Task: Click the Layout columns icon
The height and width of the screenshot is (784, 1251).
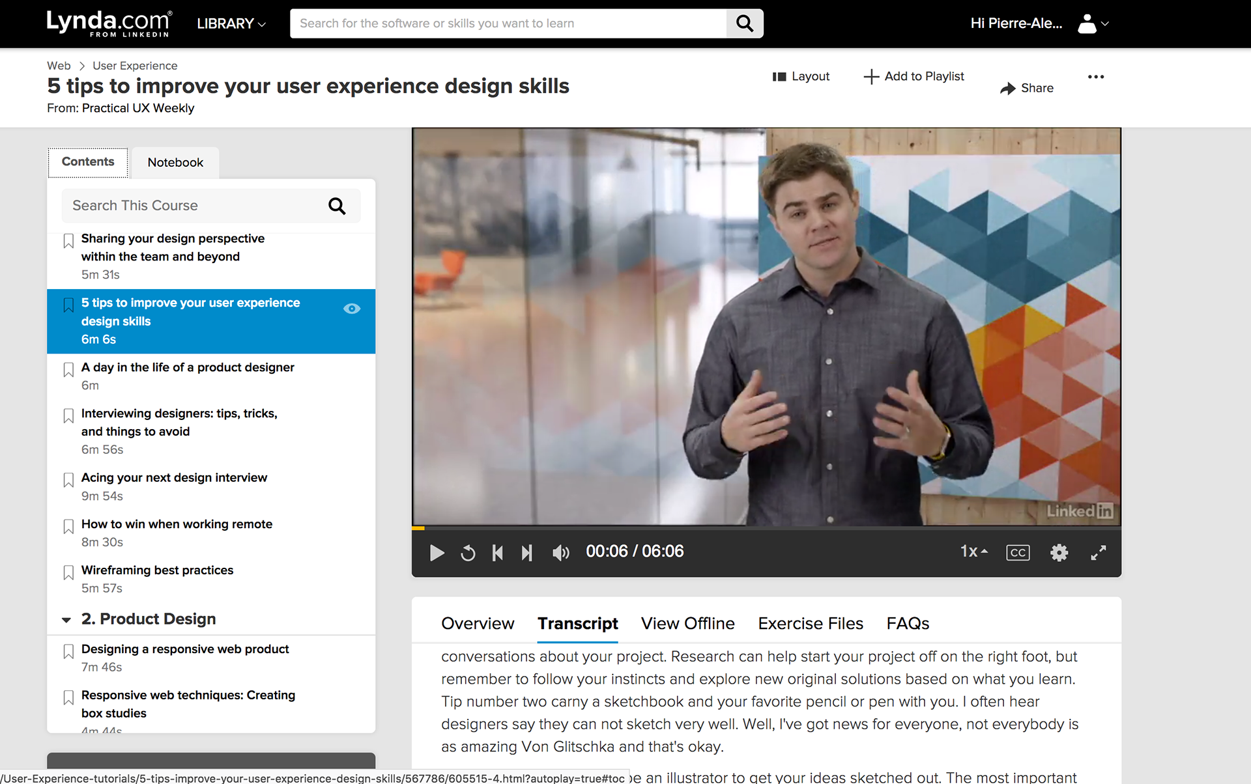Action: click(779, 77)
